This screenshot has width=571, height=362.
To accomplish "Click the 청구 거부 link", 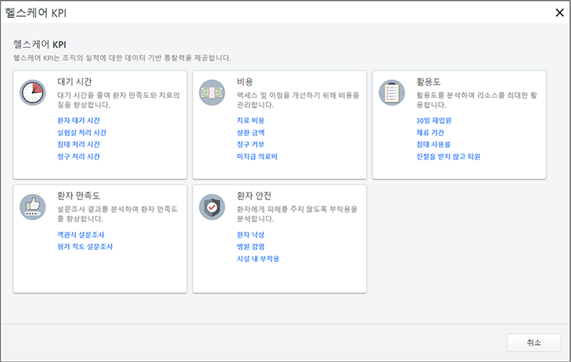I will [250, 145].
